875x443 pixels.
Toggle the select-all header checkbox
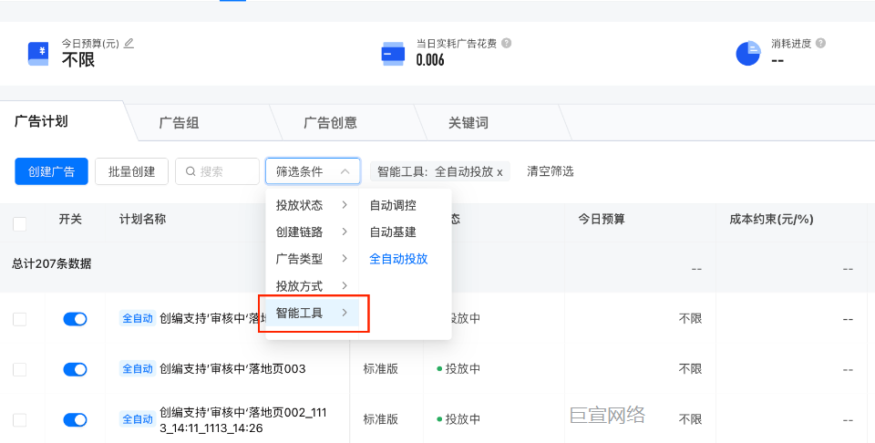pyautogui.click(x=19, y=224)
